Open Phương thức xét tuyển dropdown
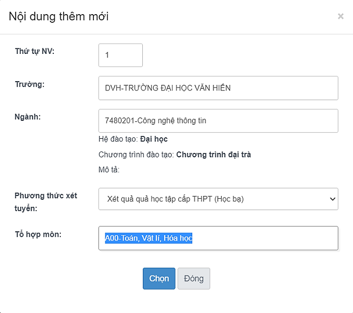This screenshot has width=353, height=313. 218,199
